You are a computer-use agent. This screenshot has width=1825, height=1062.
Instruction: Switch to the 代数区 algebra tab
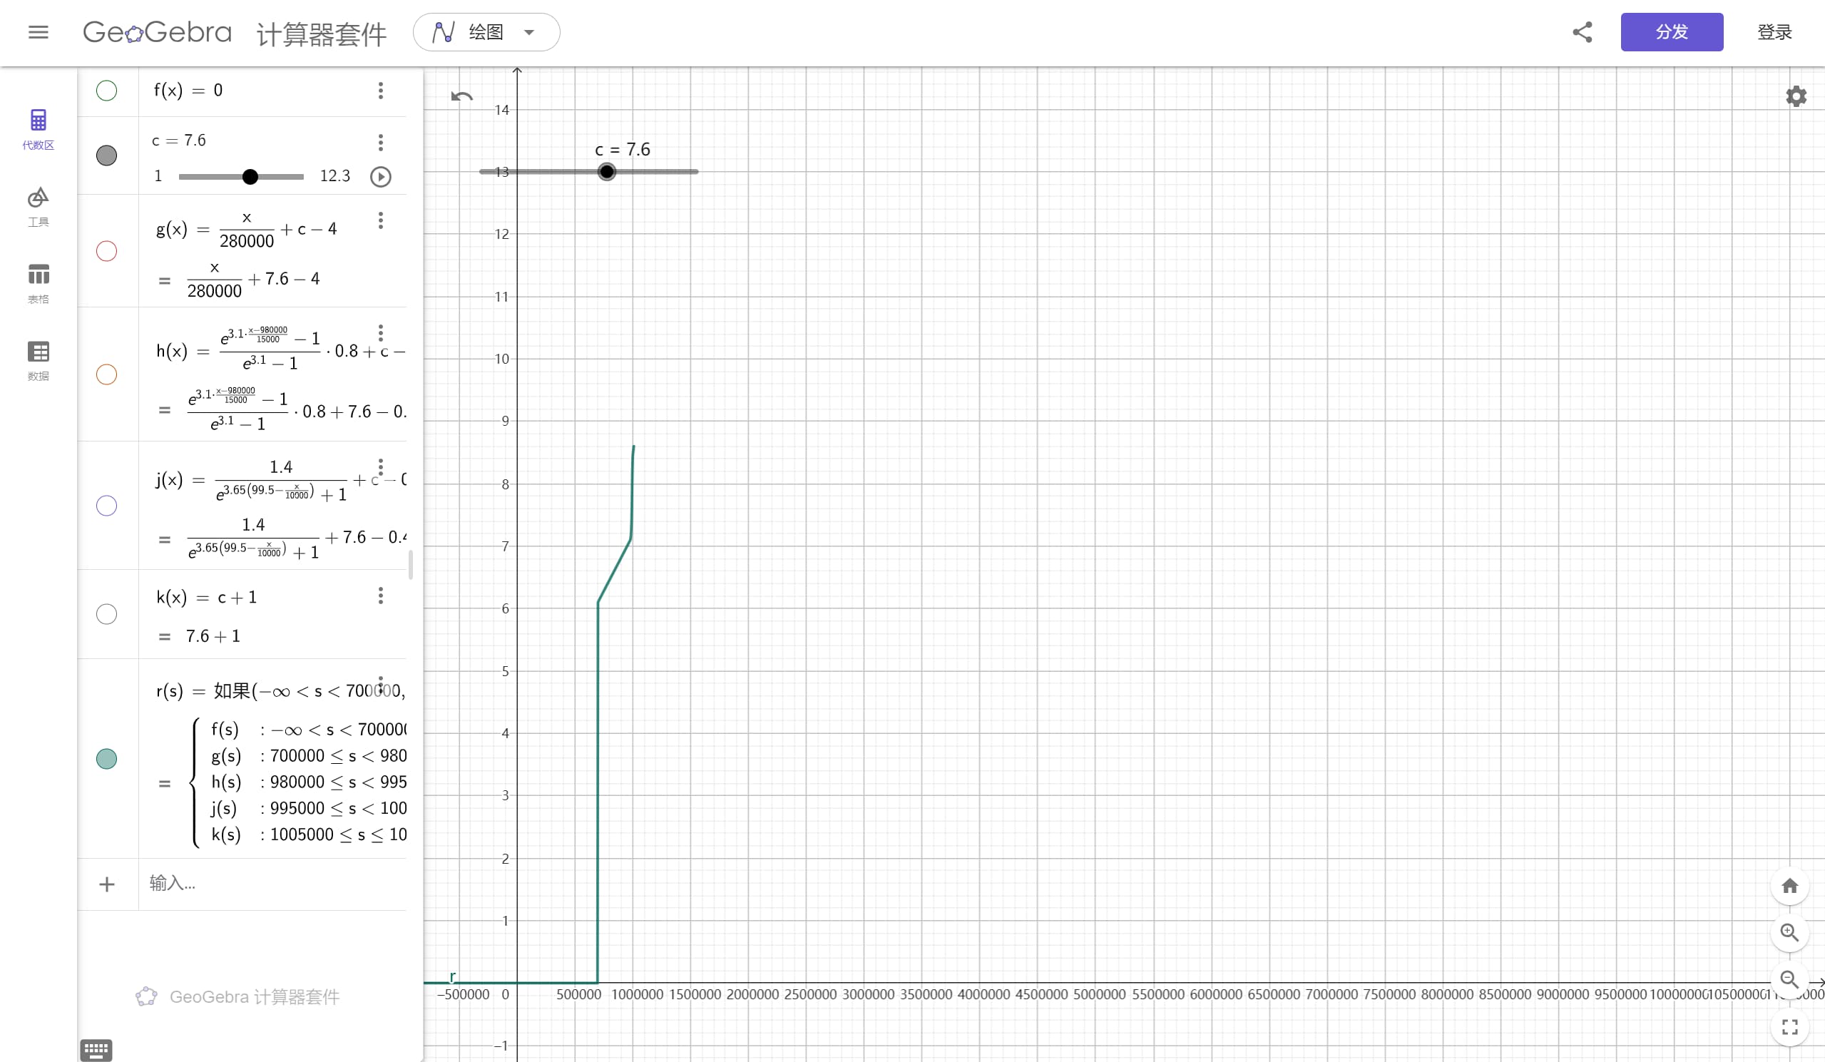click(39, 129)
